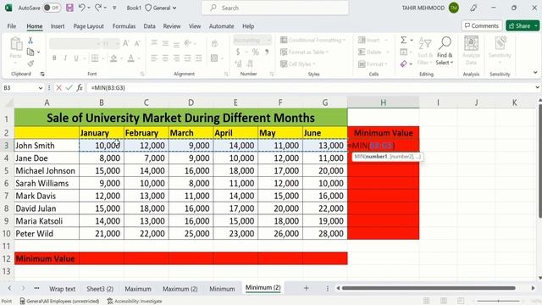Viewport: 542px width, 305px height.
Task: Click the Borders icon
Action: [94, 58]
